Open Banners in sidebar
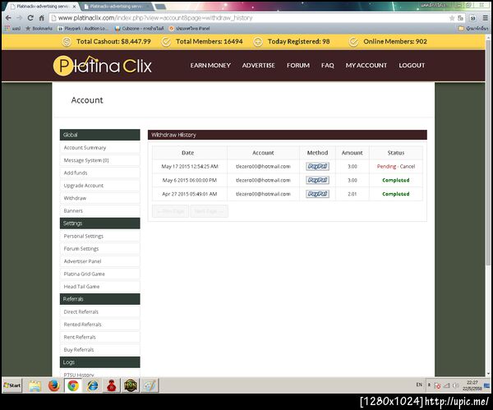The width and height of the screenshot is (493, 410). click(99, 210)
